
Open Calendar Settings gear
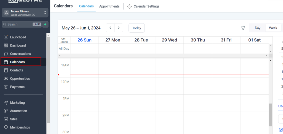point(130,6)
